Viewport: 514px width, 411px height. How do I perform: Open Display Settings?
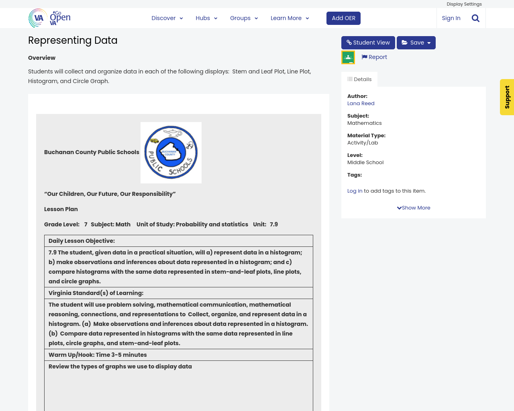coord(464,4)
